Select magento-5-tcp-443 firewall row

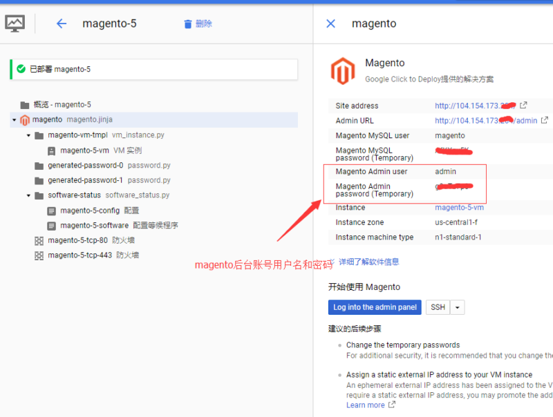coord(153,255)
